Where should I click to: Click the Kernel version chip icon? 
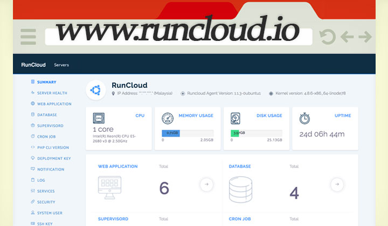pyautogui.click(x=271, y=94)
